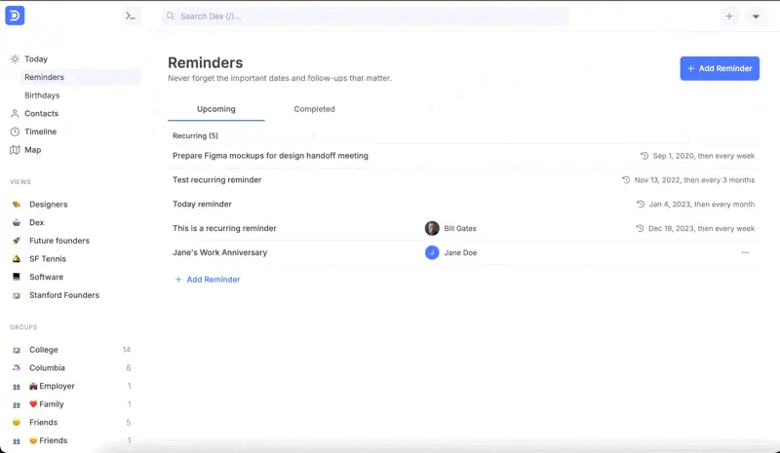Click the Stanford Founders view icon

point(17,295)
